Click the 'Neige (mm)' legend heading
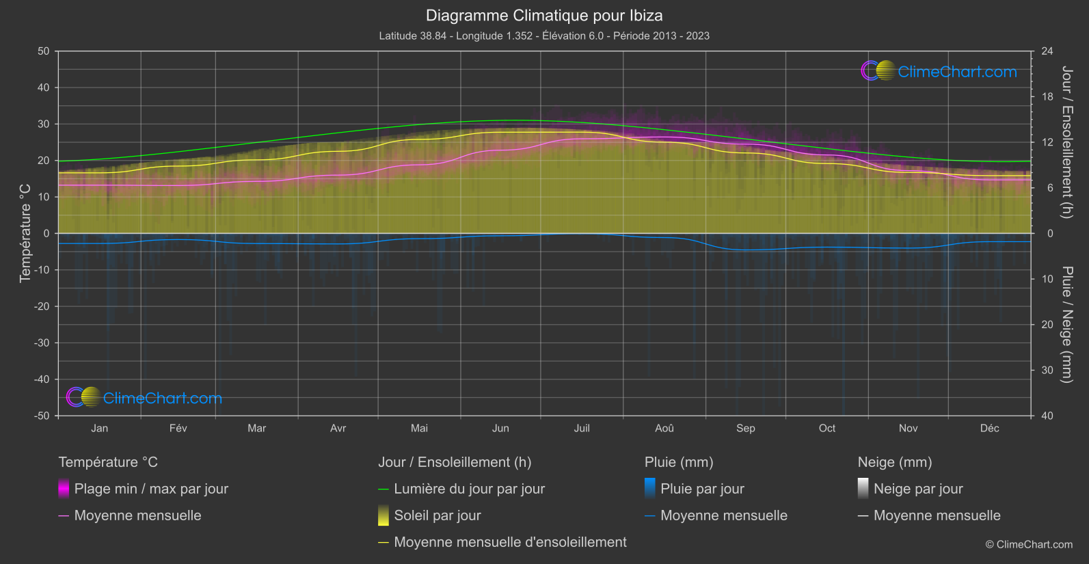 (895, 462)
